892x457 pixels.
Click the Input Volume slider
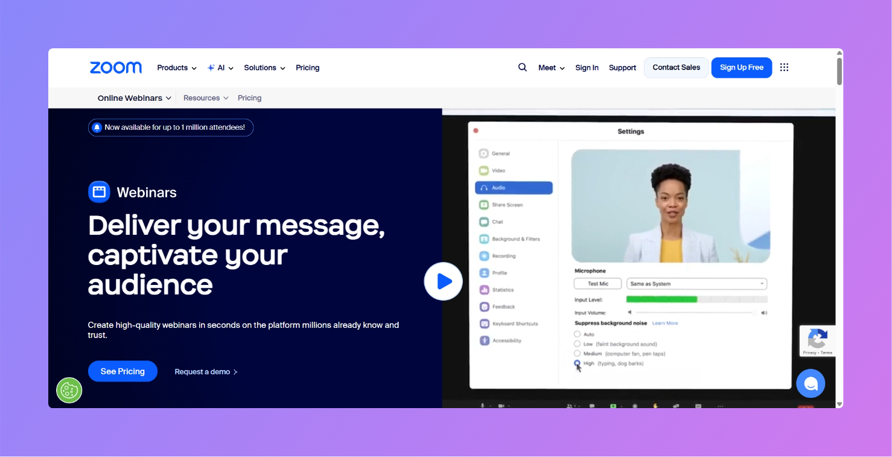[696, 313]
